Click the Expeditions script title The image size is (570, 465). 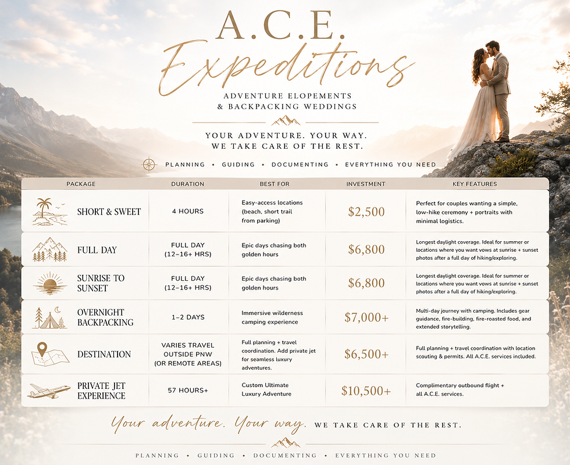tap(286, 68)
